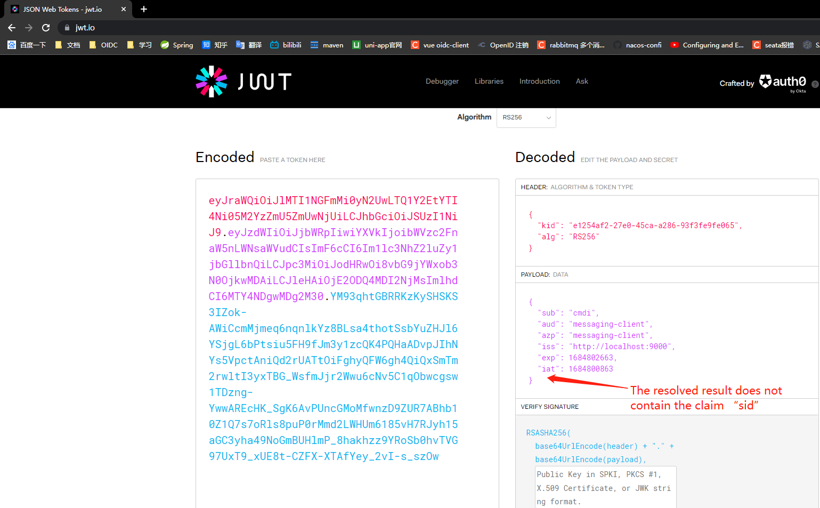Open the Introduction page
The image size is (820, 508).
(539, 81)
